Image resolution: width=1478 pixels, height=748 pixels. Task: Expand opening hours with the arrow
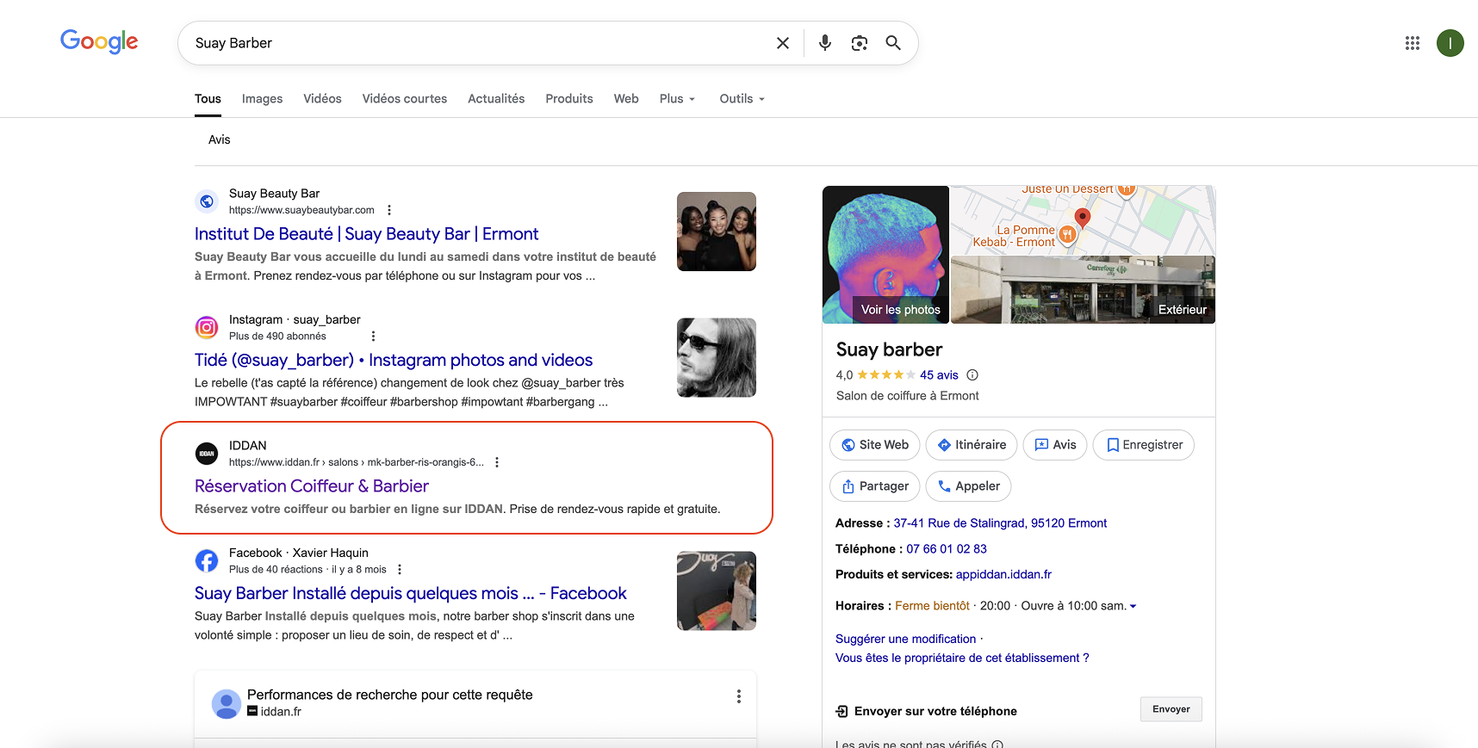(x=1133, y=607)
